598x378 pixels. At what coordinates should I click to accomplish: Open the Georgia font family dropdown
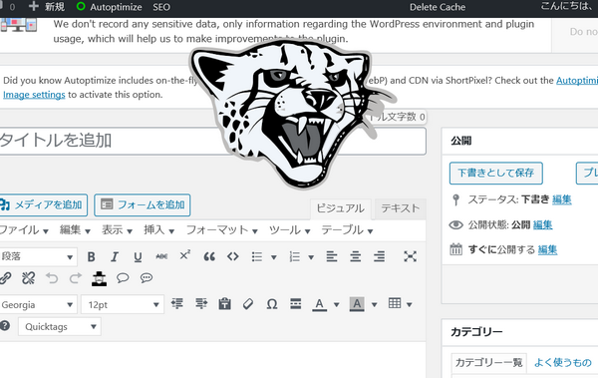(x=38, y=304)
